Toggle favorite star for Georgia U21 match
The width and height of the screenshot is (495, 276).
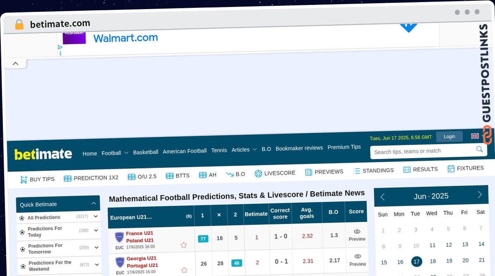pos(184,270)
